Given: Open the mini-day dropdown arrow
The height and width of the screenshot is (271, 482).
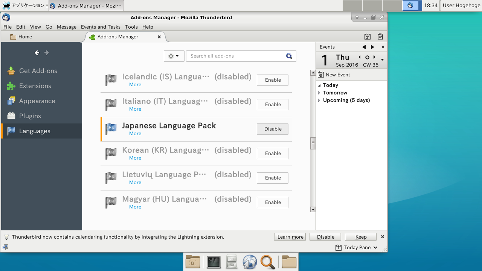Looking at the screenshot, I should click(x=383, y=60).
